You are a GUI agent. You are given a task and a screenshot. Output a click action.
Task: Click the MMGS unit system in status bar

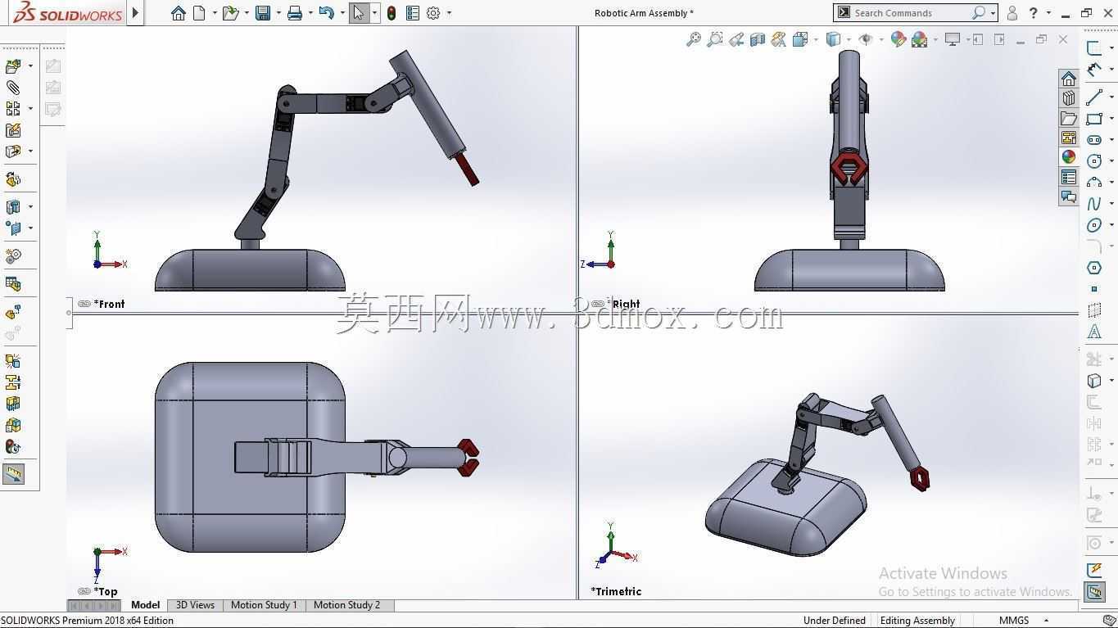pos(1014,621)
